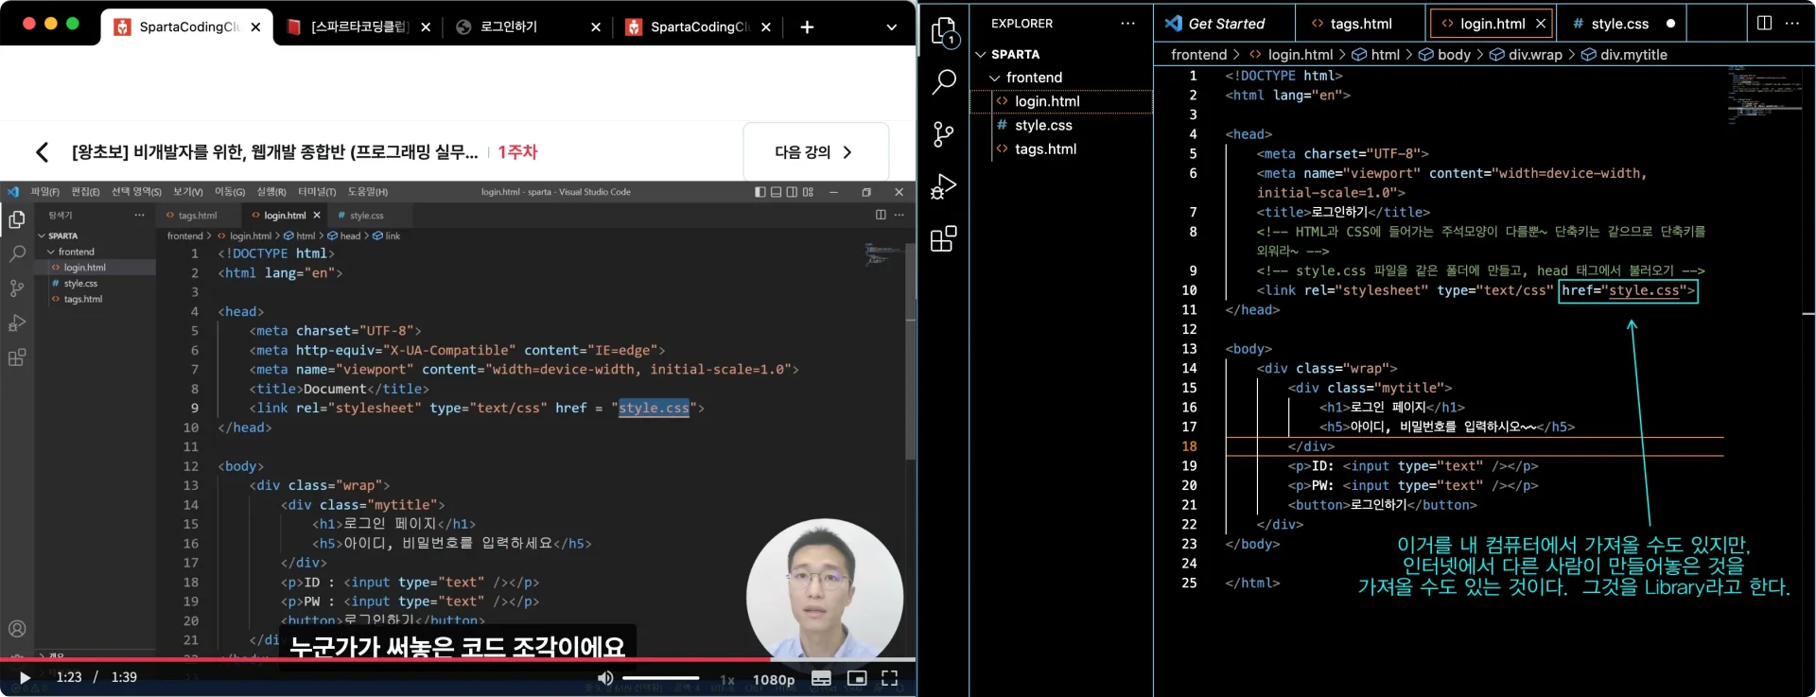Click the Accounts icon in video's VS Code
The height and width of the screenshot is (697, 1816).
17,629
